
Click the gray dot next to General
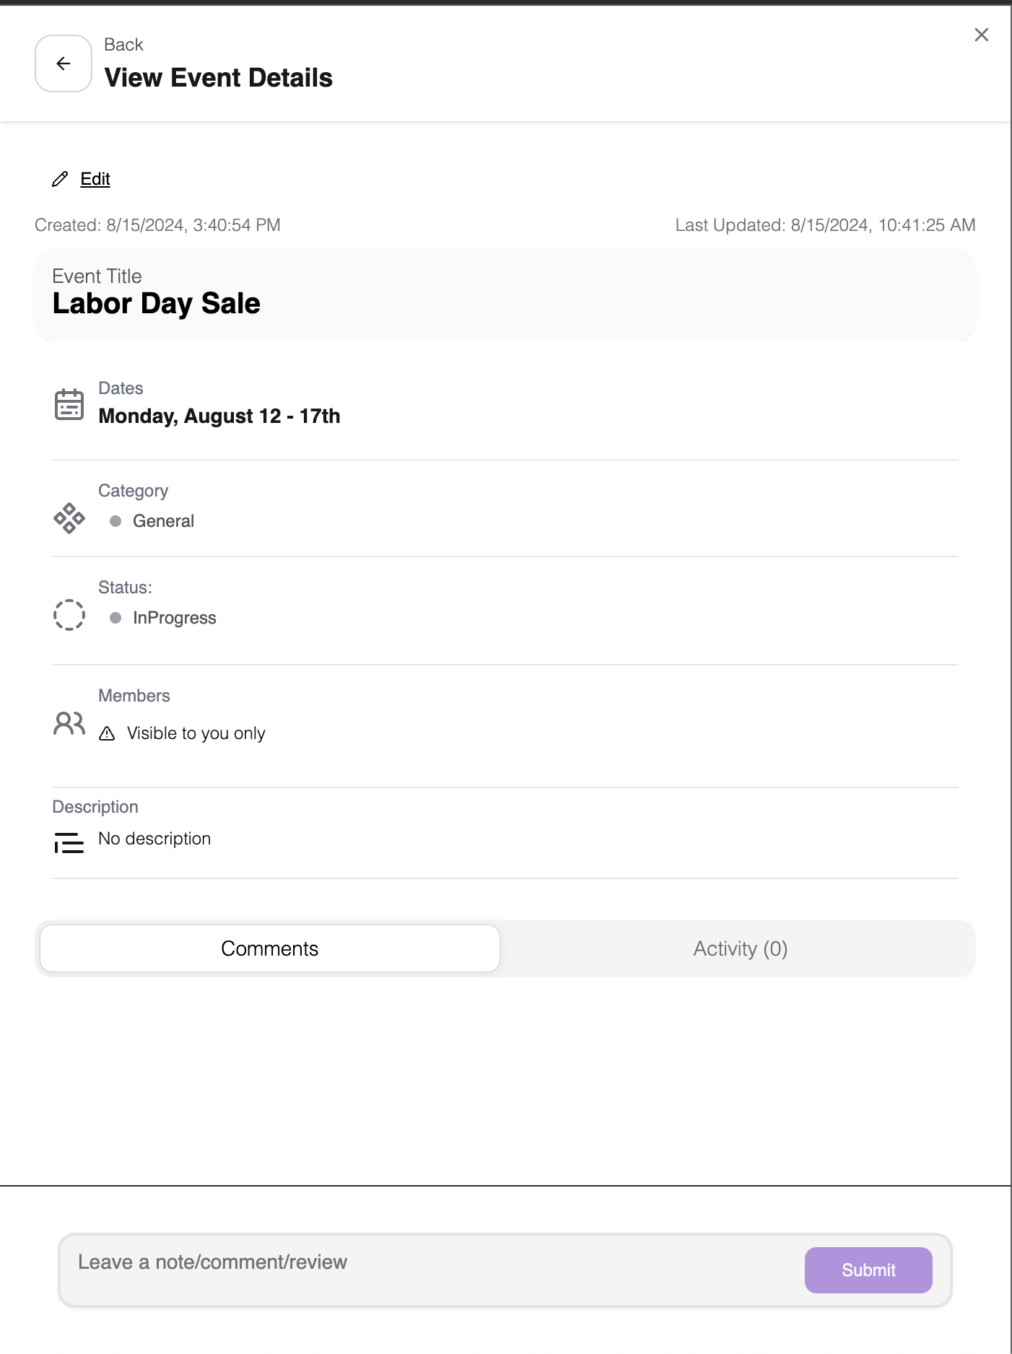click(115, 521)
